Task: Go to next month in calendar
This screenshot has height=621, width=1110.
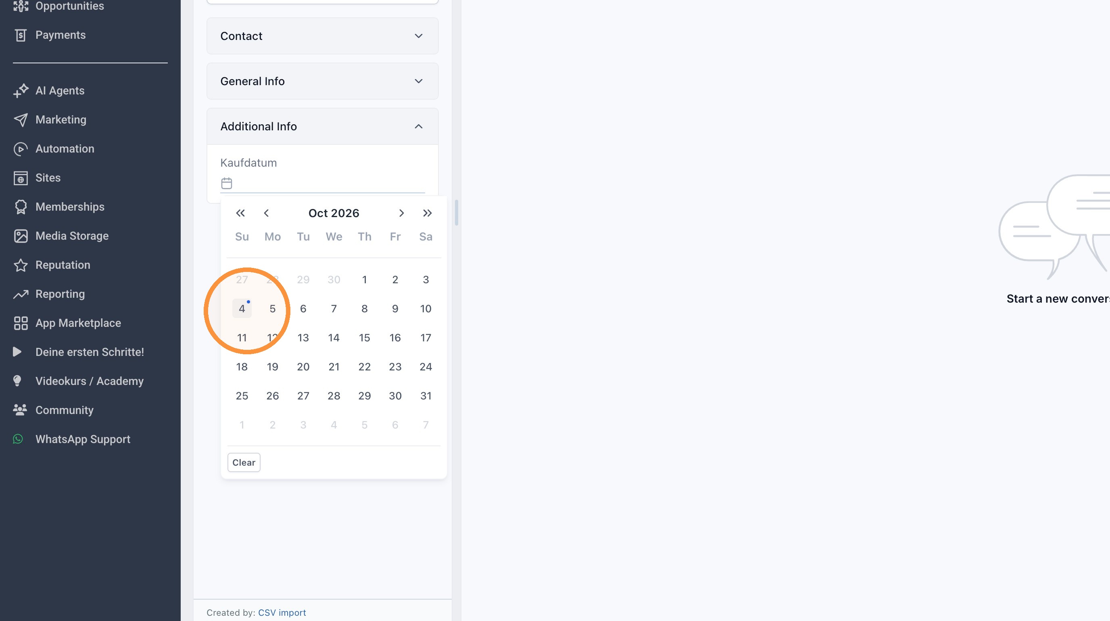Action: pyautogui.click(x=401, y=213)
